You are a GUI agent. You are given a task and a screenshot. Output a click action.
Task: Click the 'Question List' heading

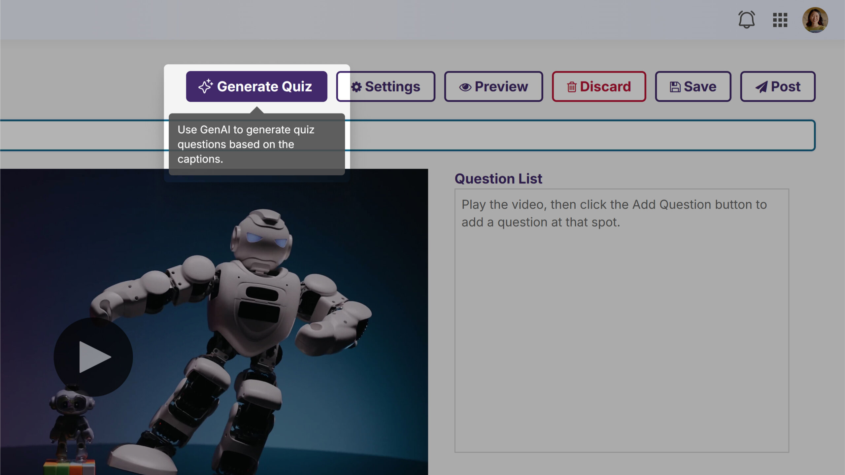[498, 179]
